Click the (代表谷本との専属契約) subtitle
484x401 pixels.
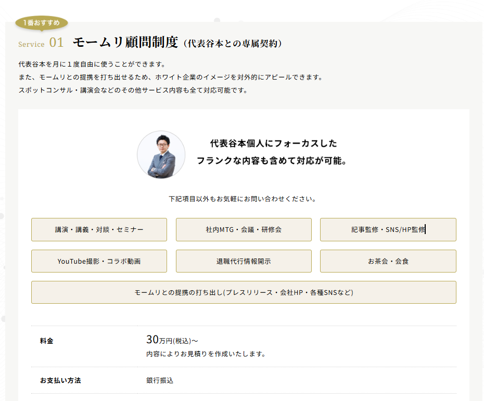coord(233,44)
